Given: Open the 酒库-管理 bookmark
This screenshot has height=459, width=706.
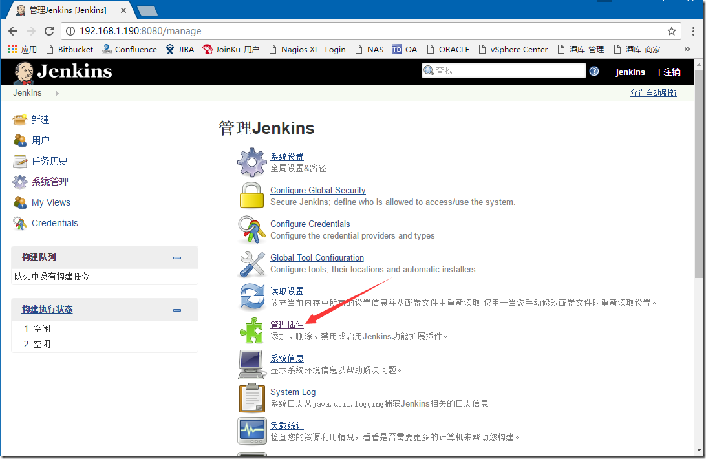Looking at the screenshot, I should 581,49.
